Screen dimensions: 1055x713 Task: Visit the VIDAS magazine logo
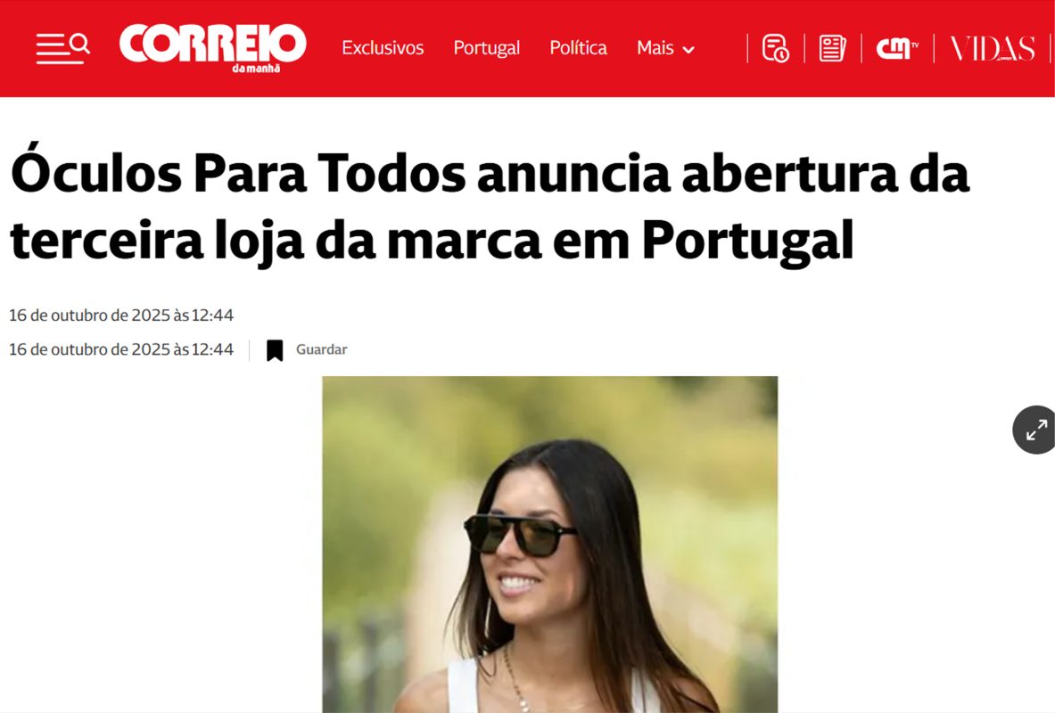992,48
